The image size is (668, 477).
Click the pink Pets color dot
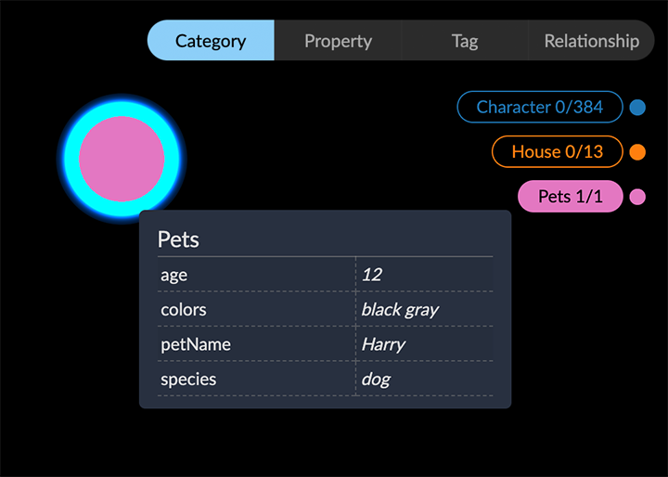(637, 196)
